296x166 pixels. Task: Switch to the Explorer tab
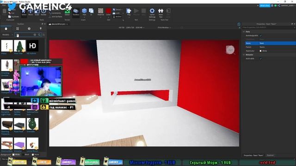(x=270, y=155)
